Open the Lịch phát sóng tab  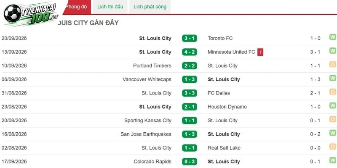pos(150,7)
